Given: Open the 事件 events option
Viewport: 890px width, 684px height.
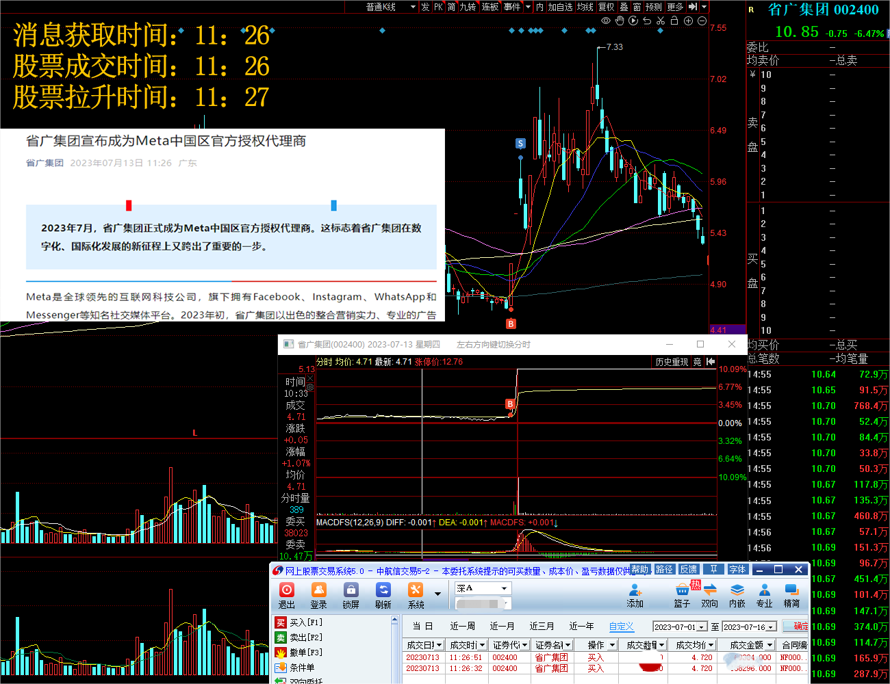Looking at the screenshot, I should click(512, 7).
